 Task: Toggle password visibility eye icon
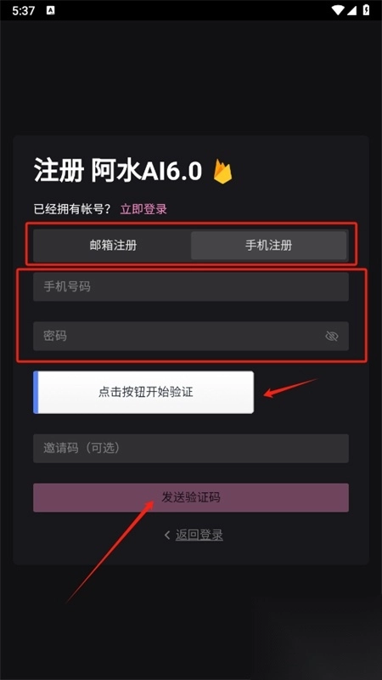coord(332,336)
